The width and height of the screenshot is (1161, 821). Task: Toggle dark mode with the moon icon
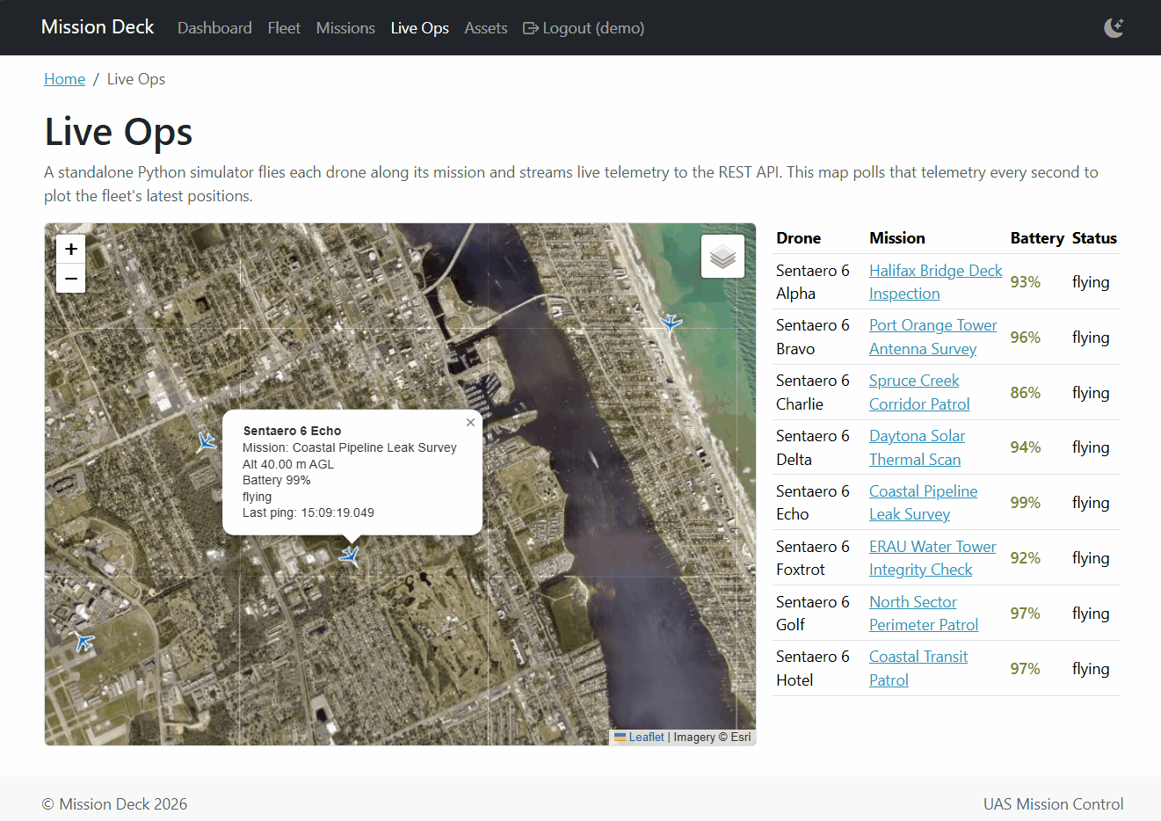pos(1114,28)
